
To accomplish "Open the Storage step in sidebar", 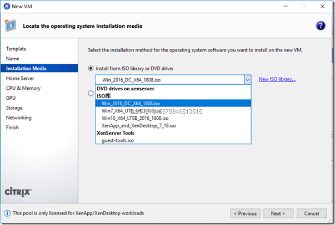I will (x=14, y=108).
